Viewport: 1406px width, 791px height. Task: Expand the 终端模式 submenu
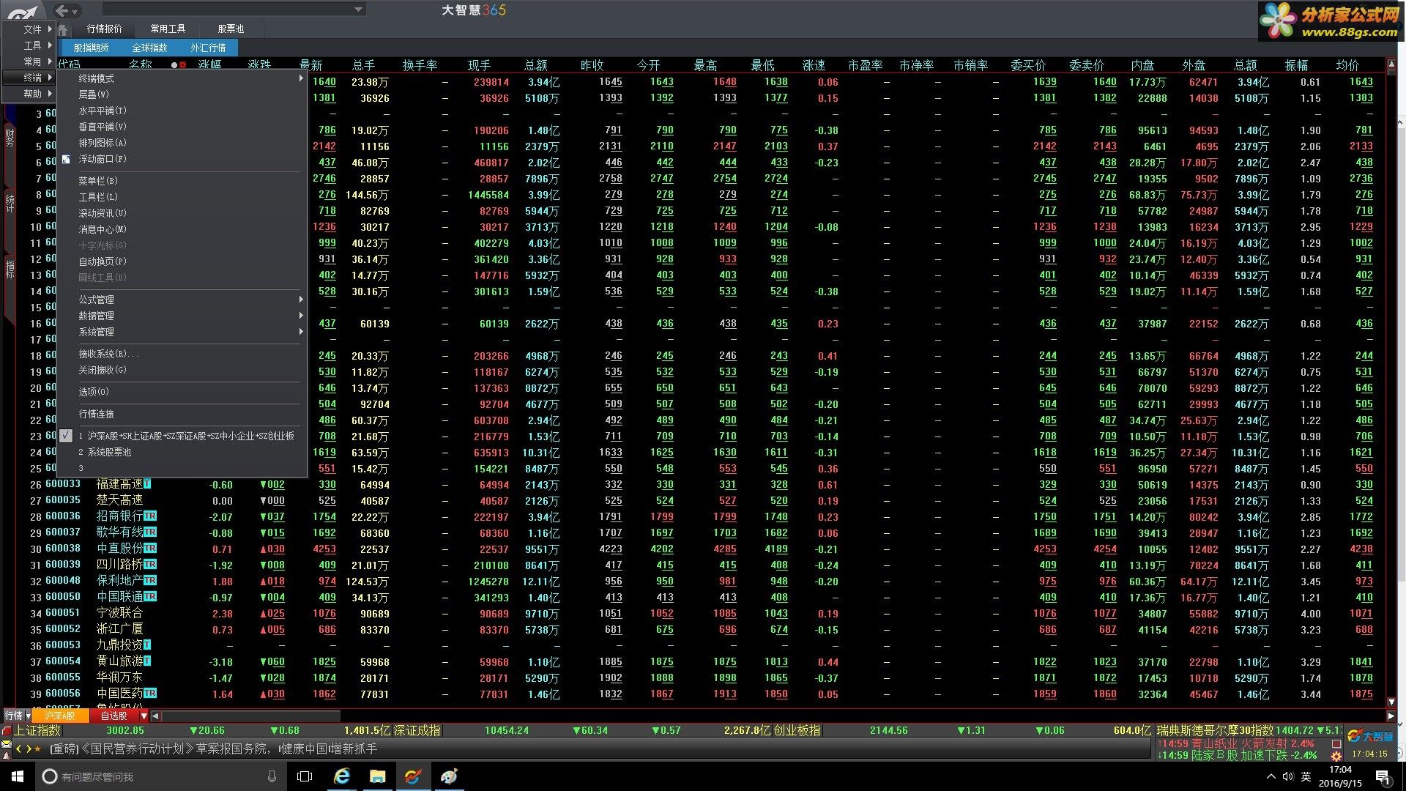pyautogui.click(x=182, y=78)
